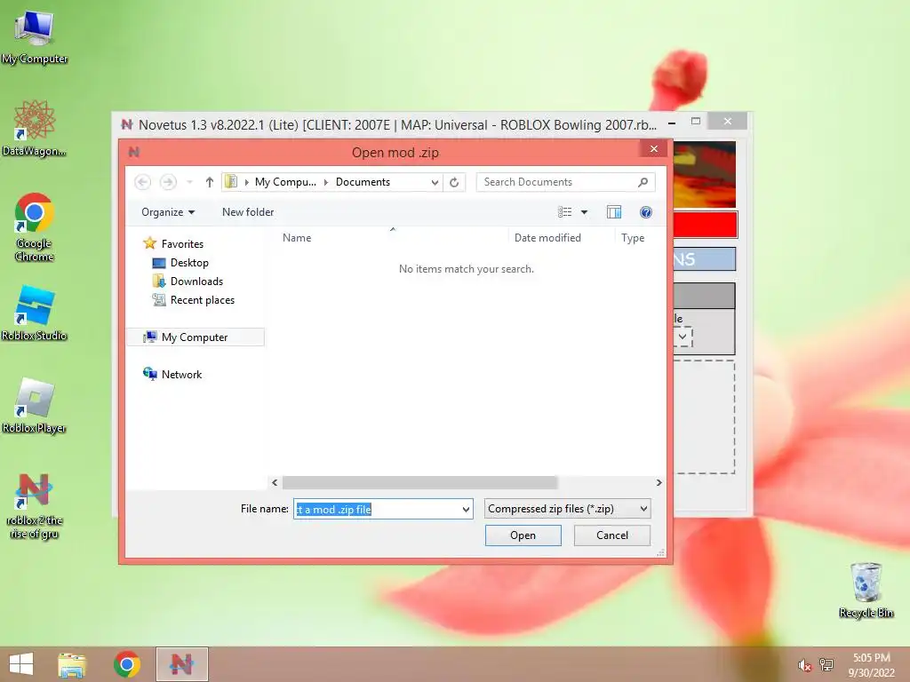Screen dimensions: 910x682
Task: Refresh the Documents folder listing
Action: [454, 182]
